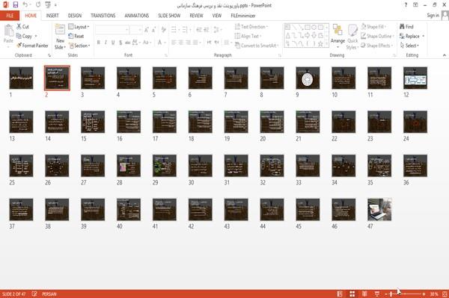Switch to the ANIMATIONS tab
The height and width of the screenshot is (298, 449).
(137, 16)
